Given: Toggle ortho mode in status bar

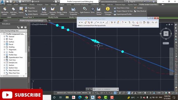Looking at the screenshot, I should (98, 93).
